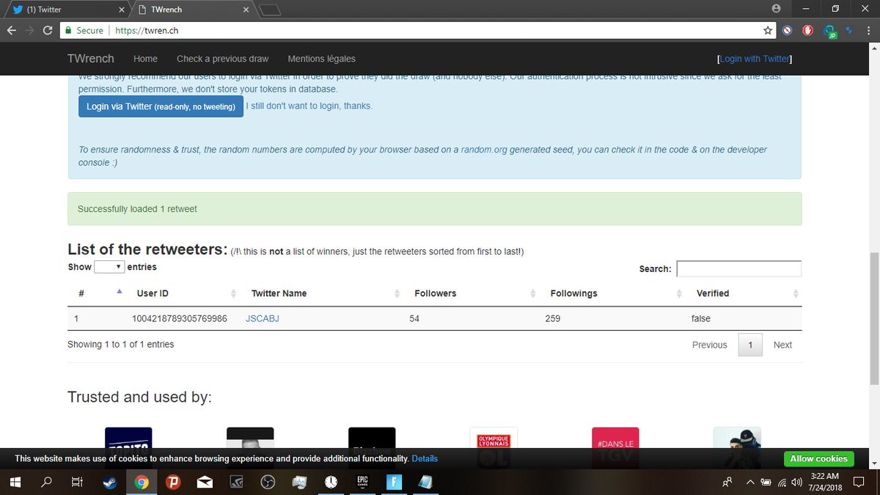Click the TWrench brand logo
The height and width of the screenshot is (495, 880).
(x=91, y=59)
